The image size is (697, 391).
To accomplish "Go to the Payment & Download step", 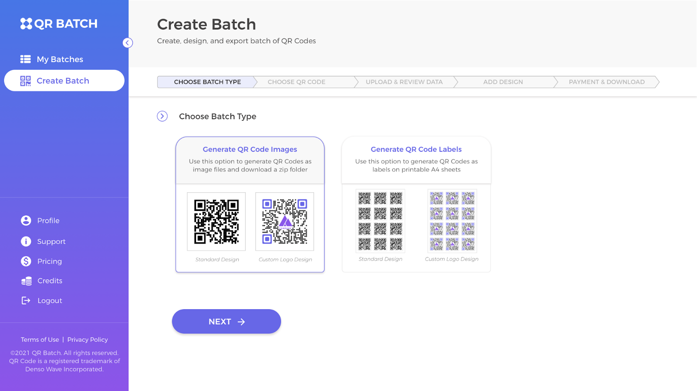I will [x=607, y=82].
